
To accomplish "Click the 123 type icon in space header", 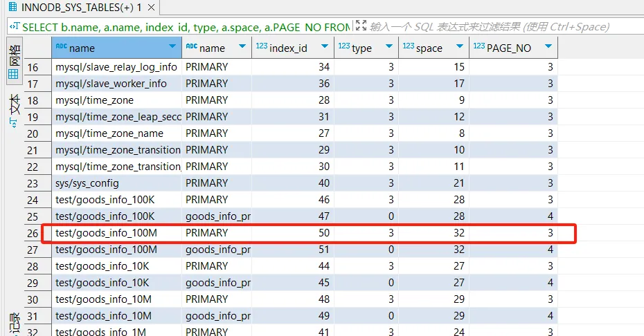I will [x=409, y=46].
